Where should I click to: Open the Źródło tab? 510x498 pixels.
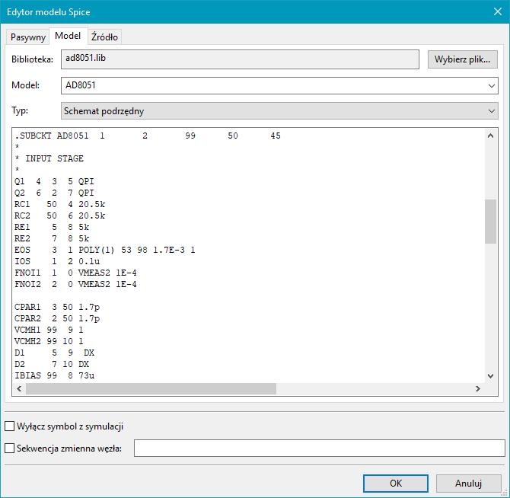(x=104, y=37)
